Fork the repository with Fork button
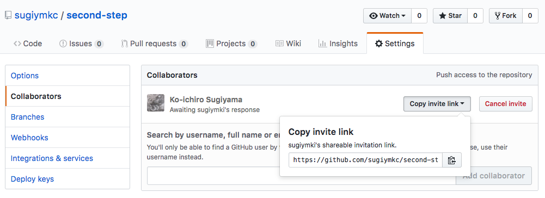This screenshot has width=545, height=198. point(506,16)
